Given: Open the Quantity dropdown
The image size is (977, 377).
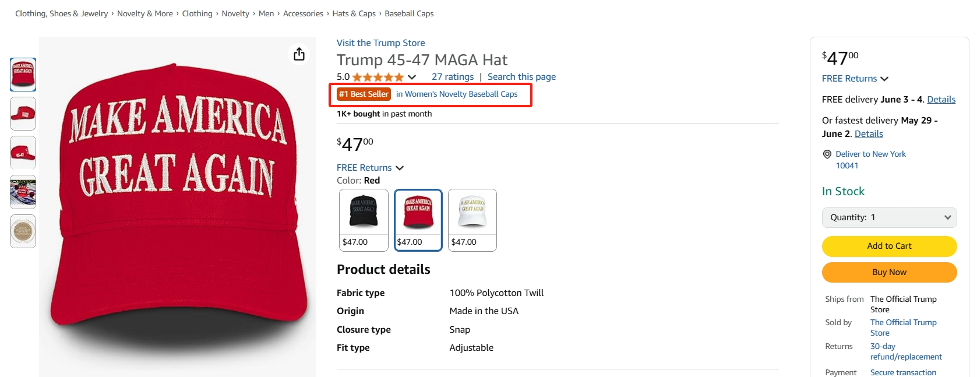Looking at the screenshot, I should pyautogui.click(x=889, y=217).
